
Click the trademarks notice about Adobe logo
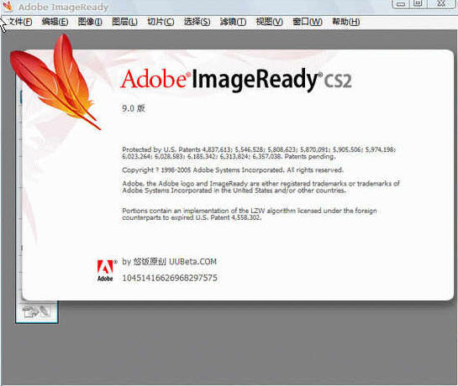261,187
